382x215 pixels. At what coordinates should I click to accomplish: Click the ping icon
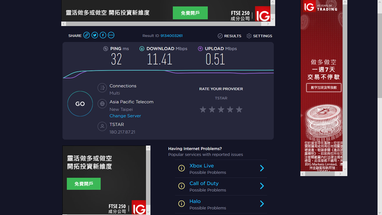click(x=106, y=49)
